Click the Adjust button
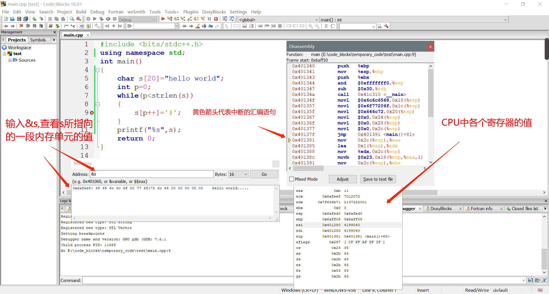This screenshot has height=294, width=549. point(343,179)
